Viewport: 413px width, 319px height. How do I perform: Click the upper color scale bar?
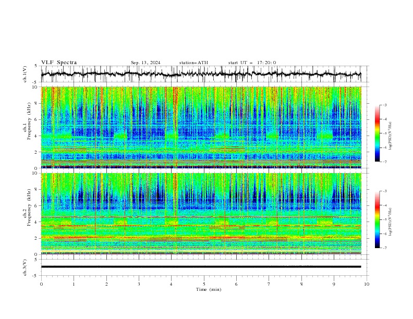click(377, 133)
